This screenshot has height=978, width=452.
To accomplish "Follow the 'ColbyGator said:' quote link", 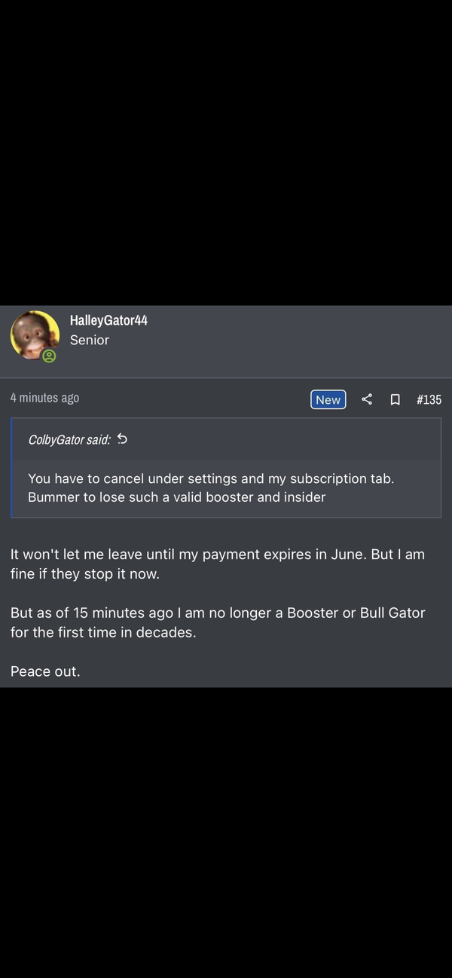I will (x=69, y=439).
